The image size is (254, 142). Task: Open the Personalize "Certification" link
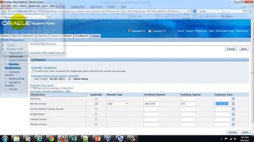pyautogui.click(x=44, y=67)
